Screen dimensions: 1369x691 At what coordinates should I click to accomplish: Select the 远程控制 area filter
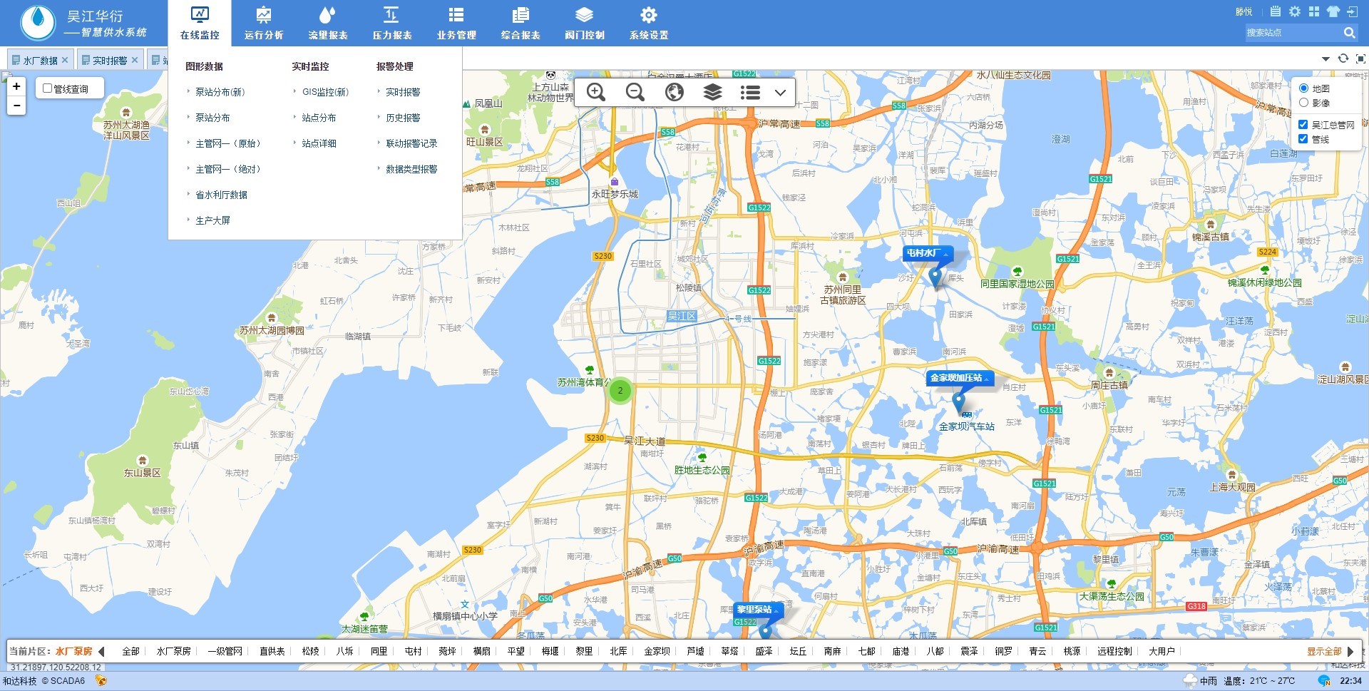[1114, 651]
